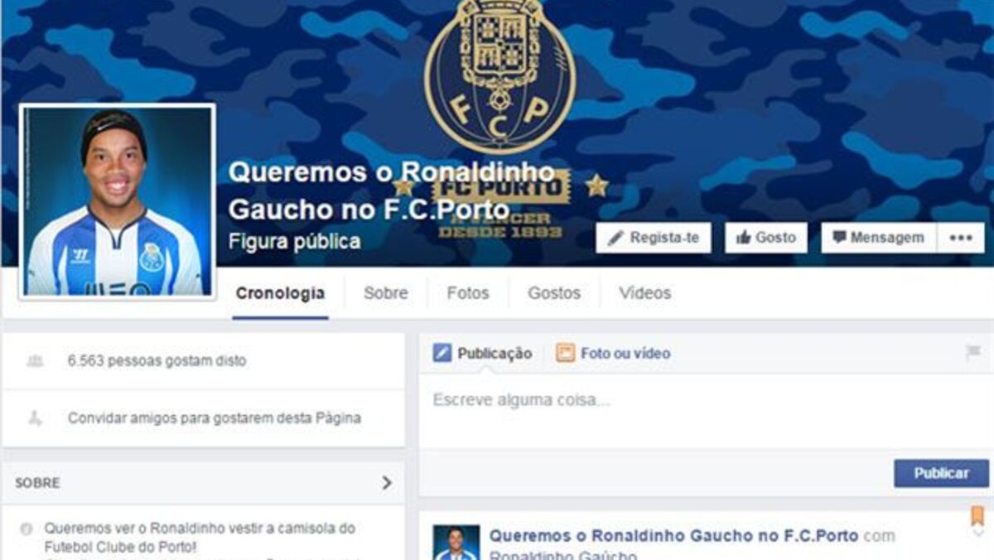Viewport: 994px width, 560px height.
Task: Click the pencil icon in Regista-te
Action: tap(615, 239)
